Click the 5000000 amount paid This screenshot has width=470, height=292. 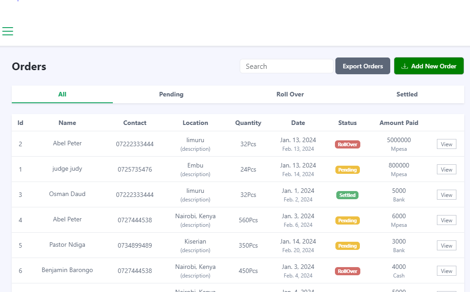click(399, 140)
